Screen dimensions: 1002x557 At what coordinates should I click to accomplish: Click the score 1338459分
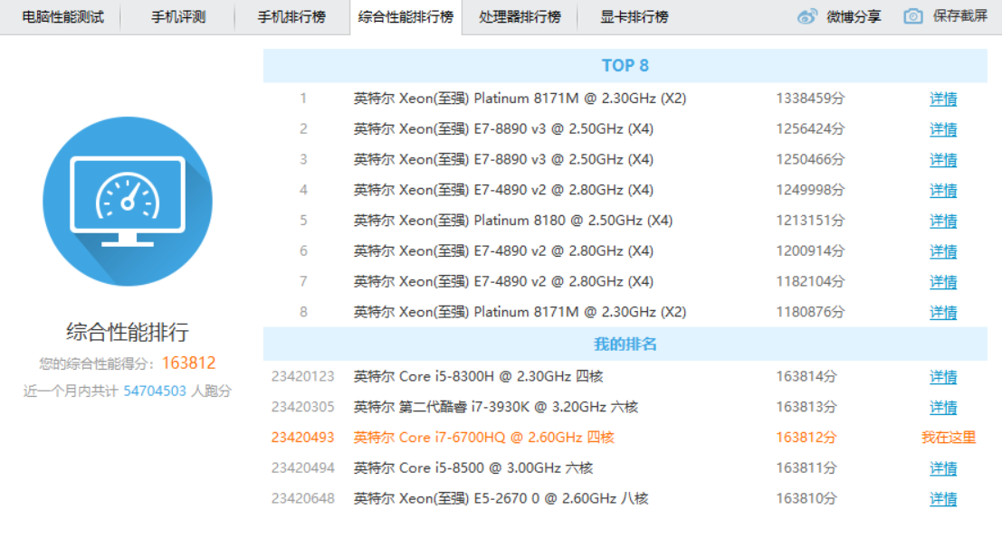click(810, 99)
